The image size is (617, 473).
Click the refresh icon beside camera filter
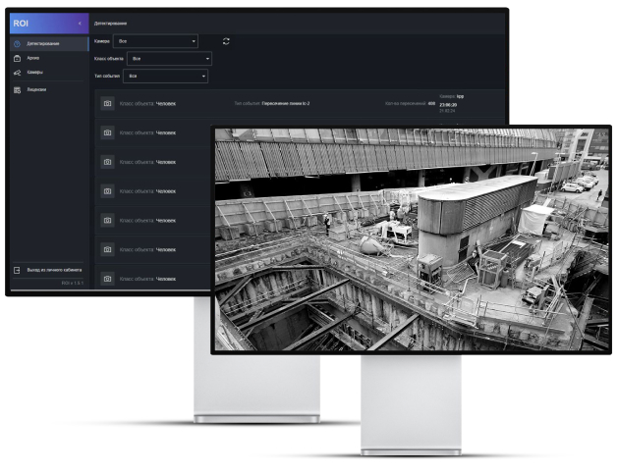point(226,41)
